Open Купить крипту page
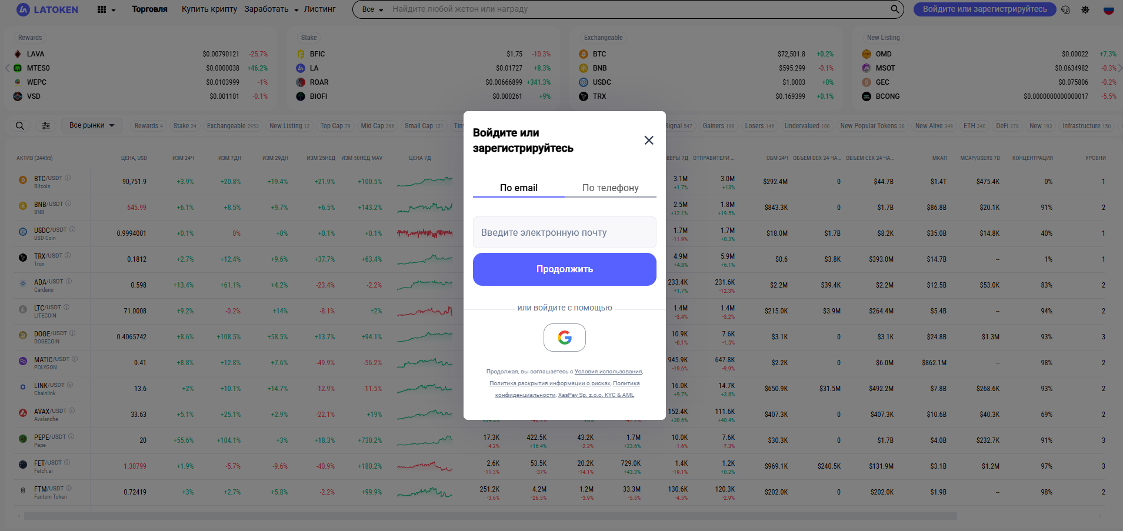The height and width of the screenshot is (531, 1123). coord(209,9)
